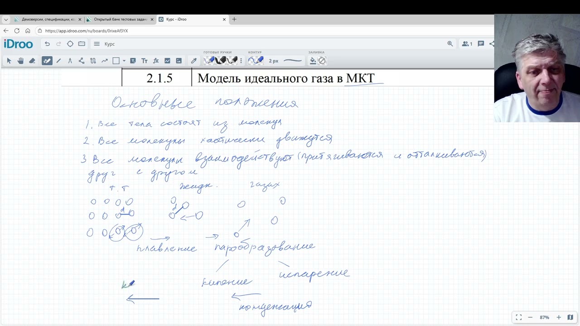Expand the browser tab search dropdown
The width and height of the screenshot is (580, 326).
point(5,19)
